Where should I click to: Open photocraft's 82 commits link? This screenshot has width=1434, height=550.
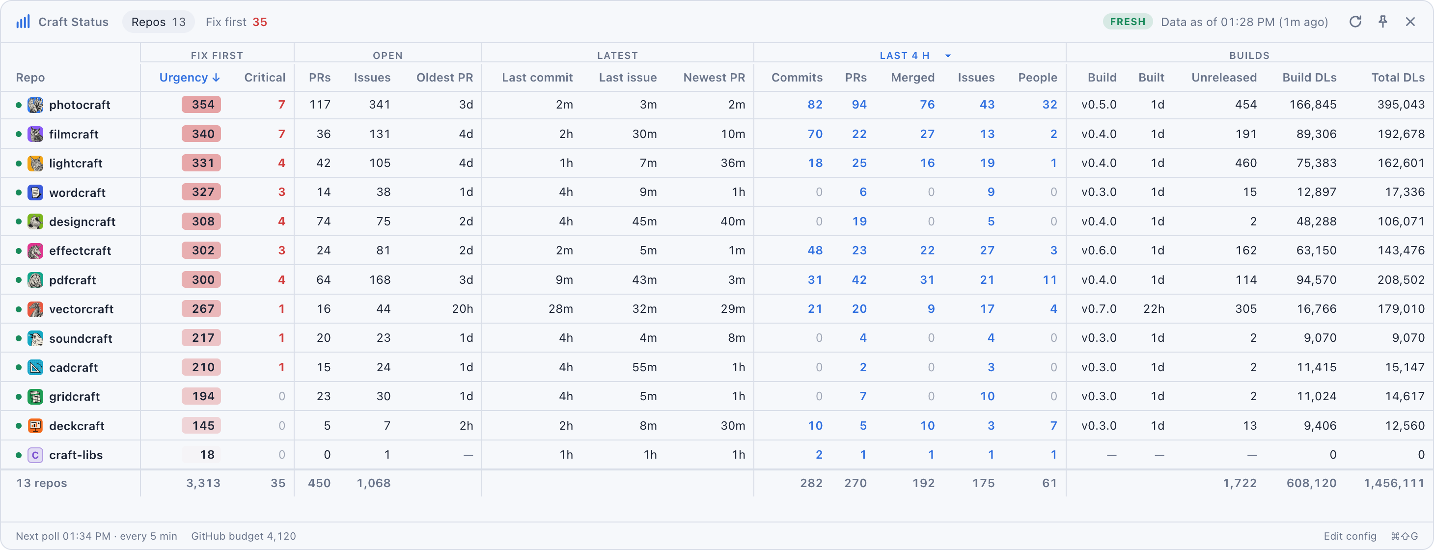pyautogui.click(x=814, y=105)
